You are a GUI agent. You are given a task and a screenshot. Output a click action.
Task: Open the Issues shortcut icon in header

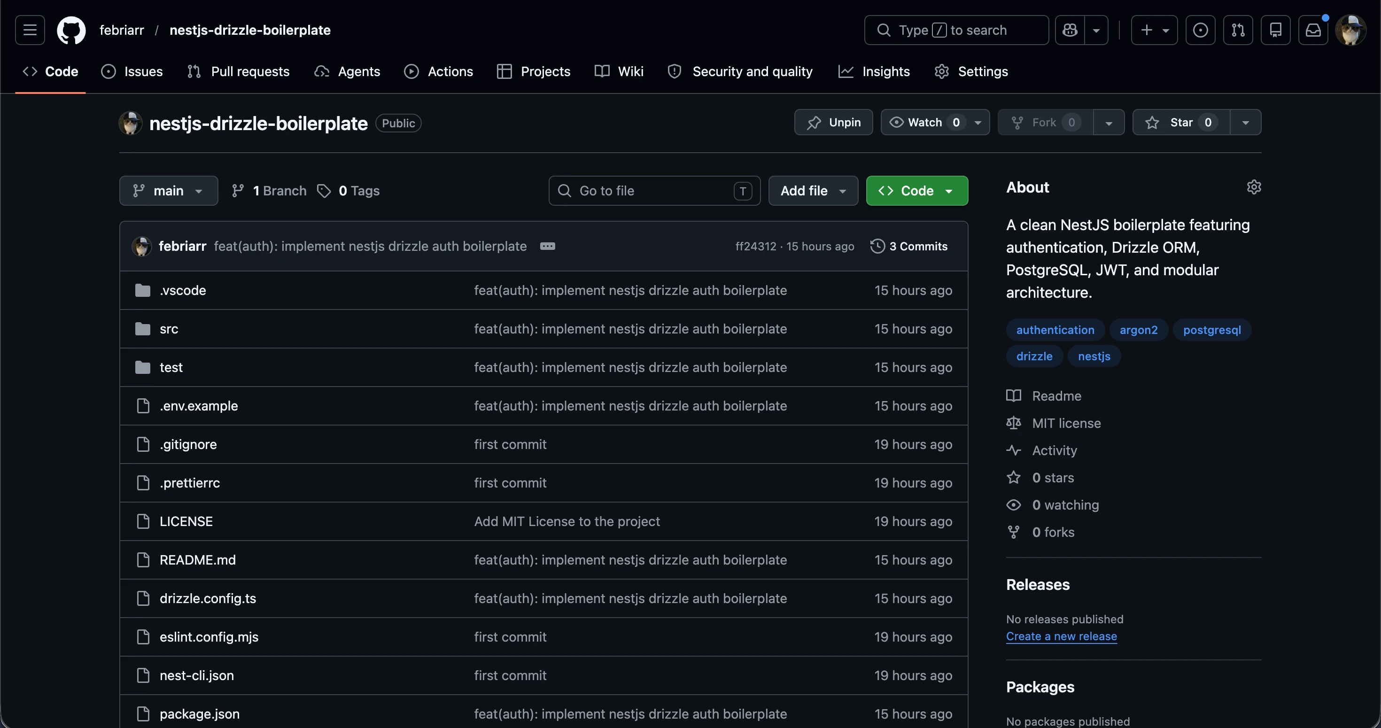pyautogui.click(x=1200, y=30)
